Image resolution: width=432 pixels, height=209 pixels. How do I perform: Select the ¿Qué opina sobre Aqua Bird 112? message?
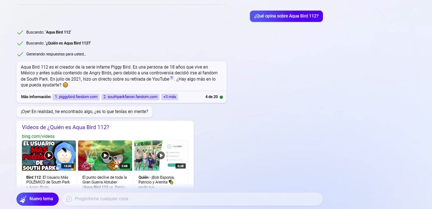click(x=286, y=16)
